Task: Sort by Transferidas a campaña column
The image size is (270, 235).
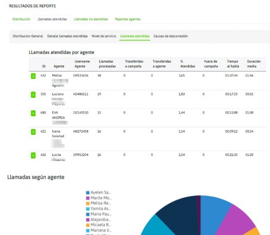Action: (134, 64)
